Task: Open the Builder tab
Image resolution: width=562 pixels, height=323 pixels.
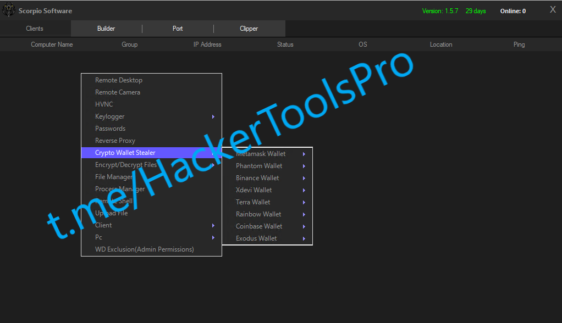Action: click(x=106, y=29)
